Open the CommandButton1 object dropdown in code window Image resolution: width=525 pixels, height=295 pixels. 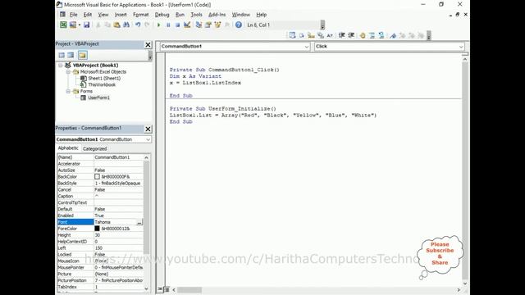pyautogui.click(x=306, y=47)
